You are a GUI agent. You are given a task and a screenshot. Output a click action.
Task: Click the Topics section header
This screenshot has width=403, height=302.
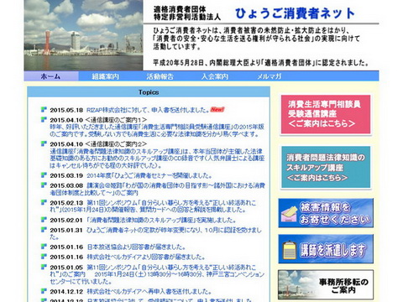[x=149, y=92]
